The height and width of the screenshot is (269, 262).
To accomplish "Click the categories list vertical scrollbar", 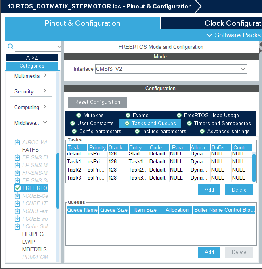I will click(x=58, y=181).
